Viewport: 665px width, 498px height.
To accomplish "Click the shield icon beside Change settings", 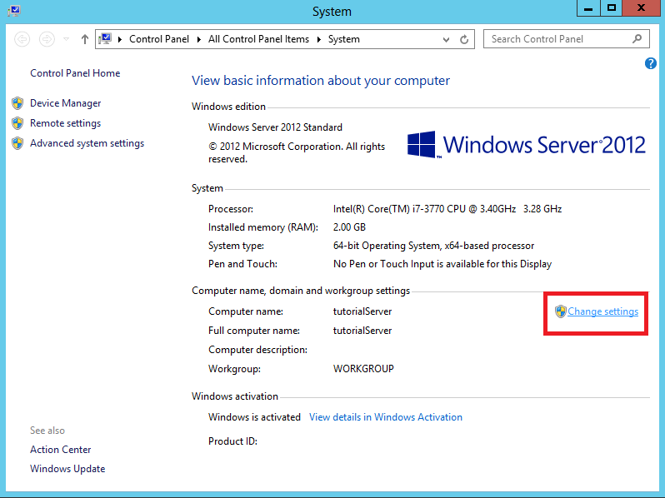I will pyautogui.click(x=560, y=311).
